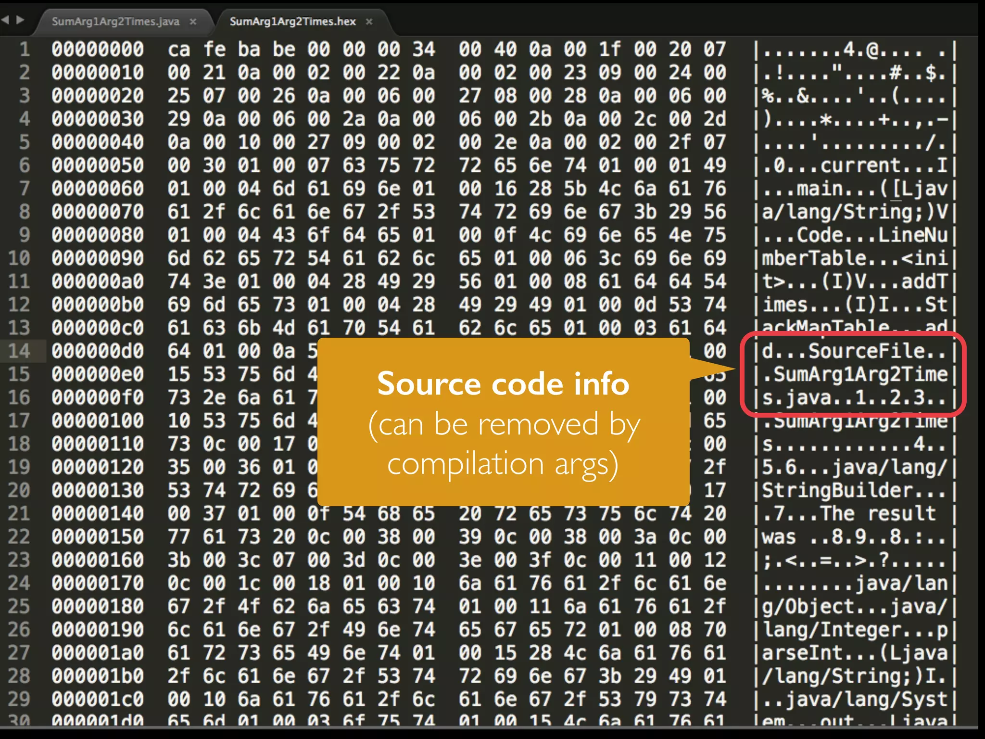The image size is (985, 739).
Task: Close the SumArg1Arg2Times.hex tab
Action: coord(369,22)
